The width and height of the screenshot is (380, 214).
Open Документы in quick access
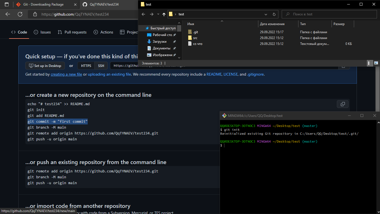coord(161,48)
